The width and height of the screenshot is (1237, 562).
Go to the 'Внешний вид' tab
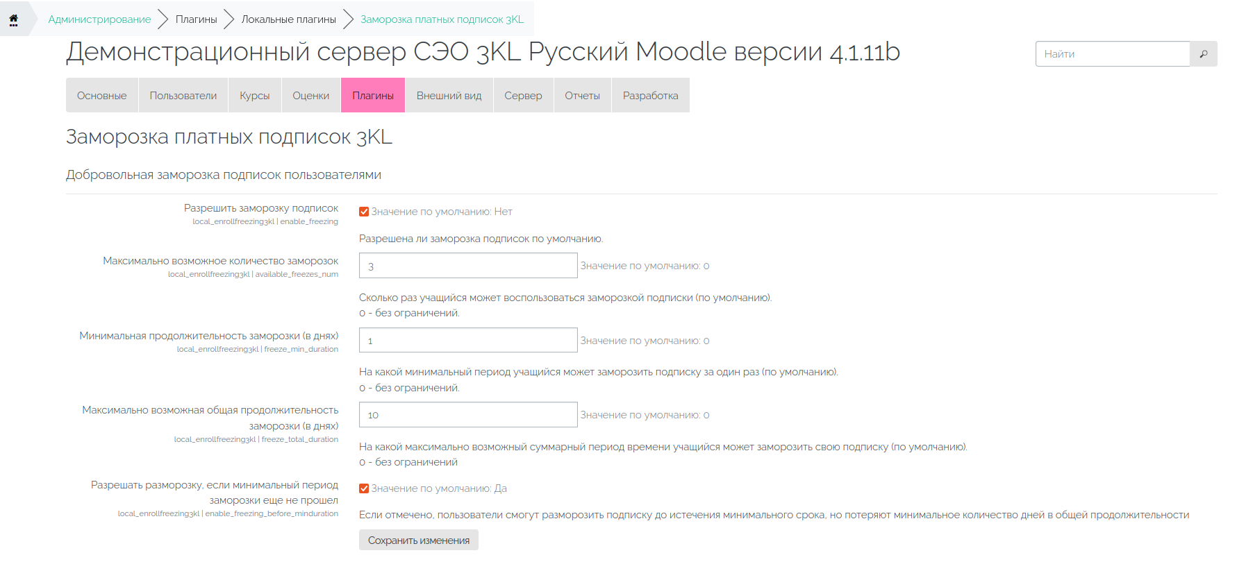(449, 96)
